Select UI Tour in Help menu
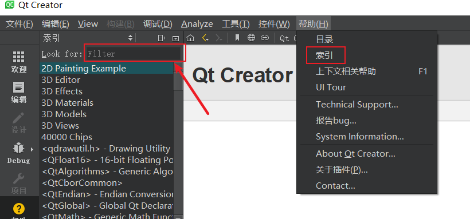Image resolution: width=470 pixels, height=219 pixels. point(367,87)
